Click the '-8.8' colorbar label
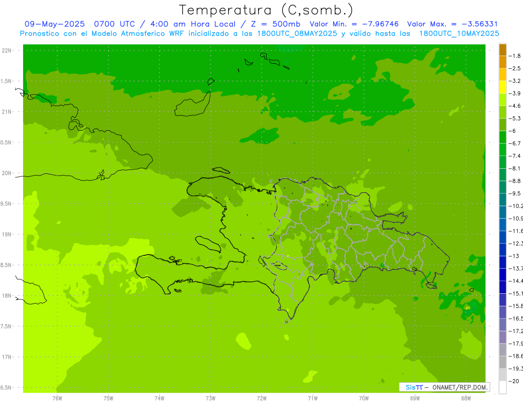This screenshot has height=404, width=523. 515,181
